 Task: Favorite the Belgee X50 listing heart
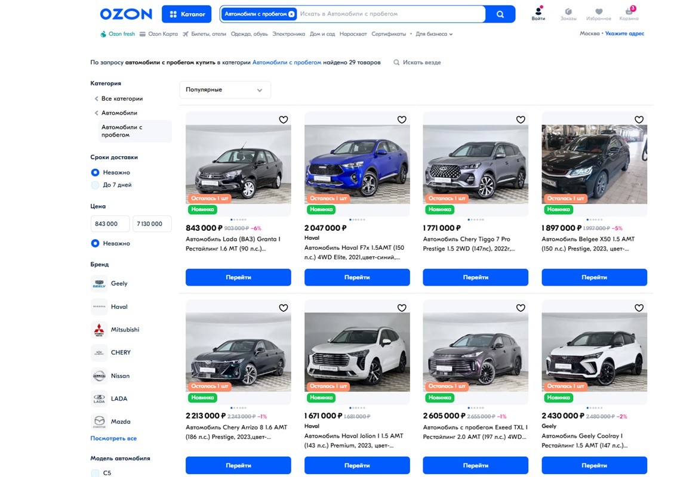point(639,120)
